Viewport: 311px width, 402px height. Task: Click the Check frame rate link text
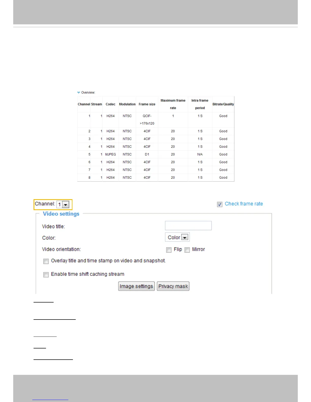(244, 204)
